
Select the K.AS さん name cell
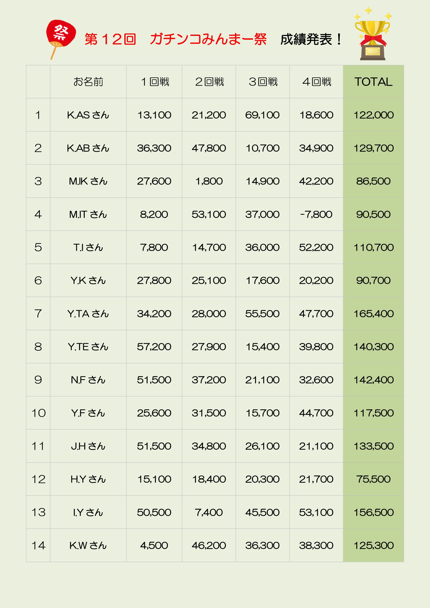(x=88, y=115)
